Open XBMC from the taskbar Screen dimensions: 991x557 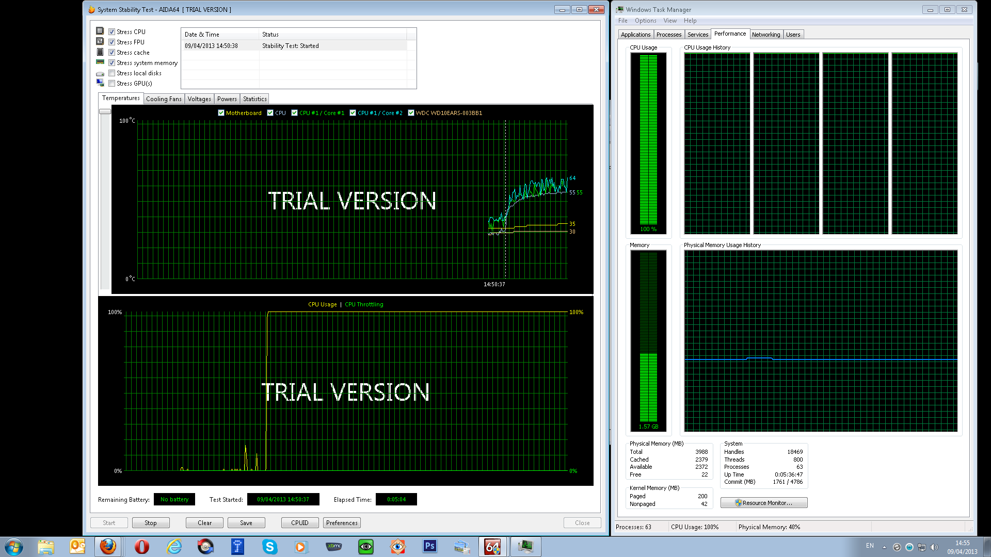[x=333, y=546]
